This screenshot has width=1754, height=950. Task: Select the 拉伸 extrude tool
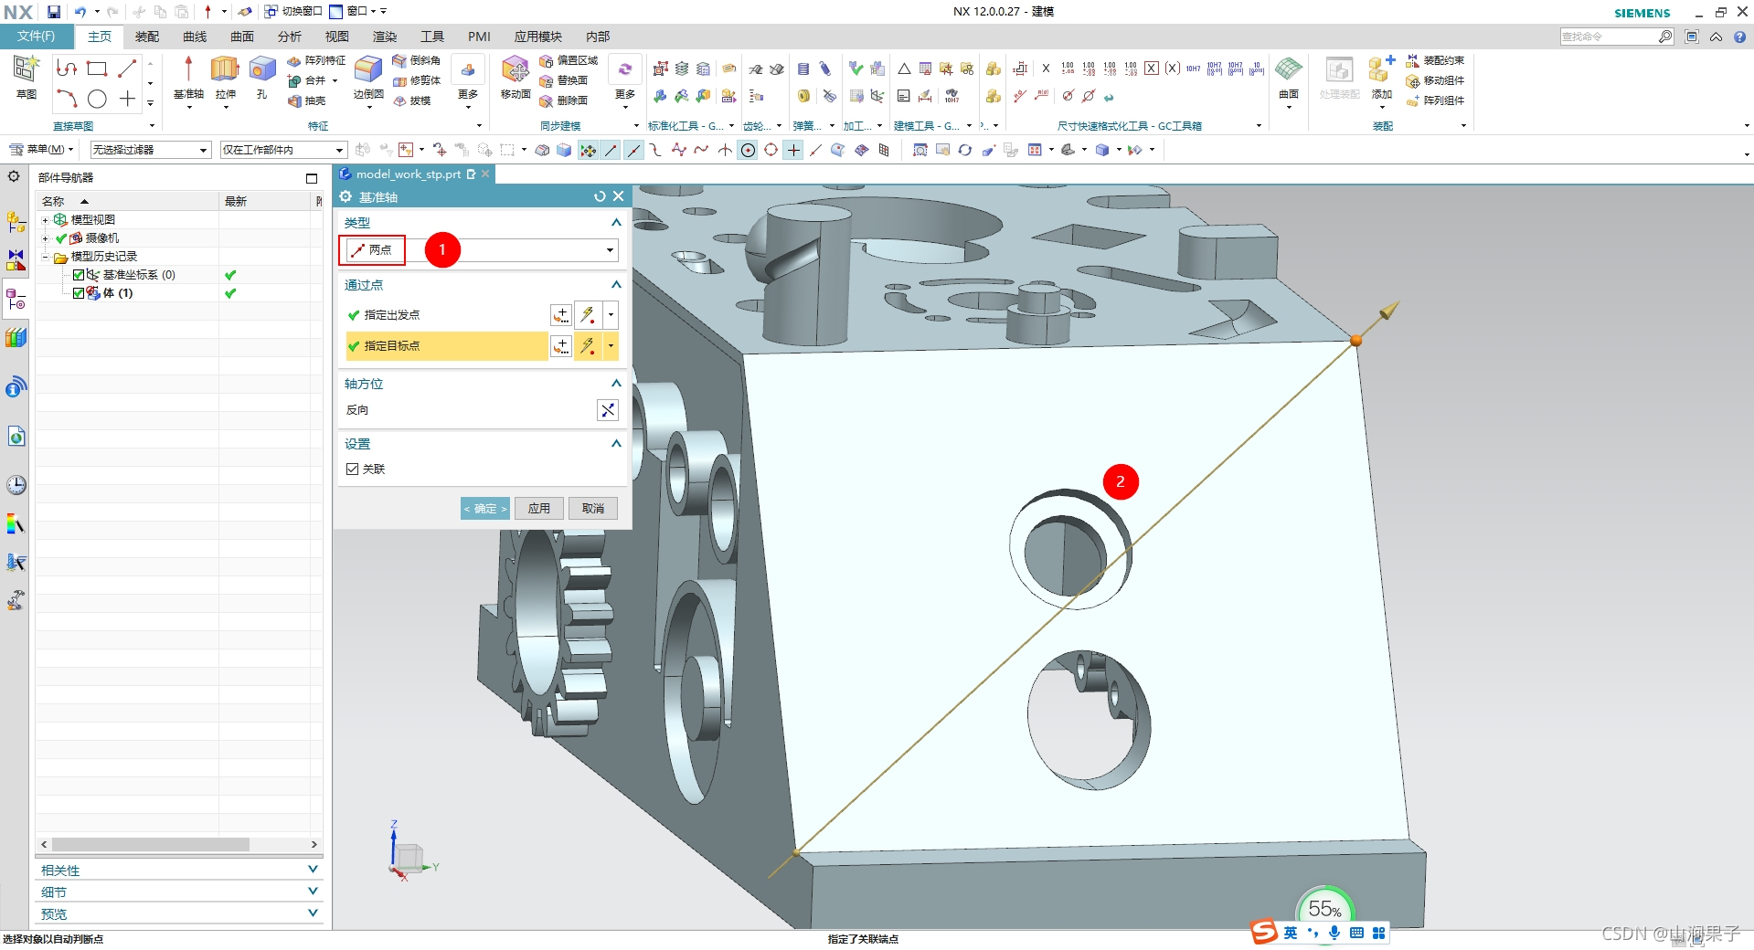[x=225, y=77]
